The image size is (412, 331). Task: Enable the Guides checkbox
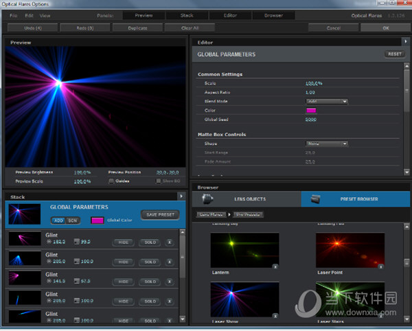click(111, 181)
